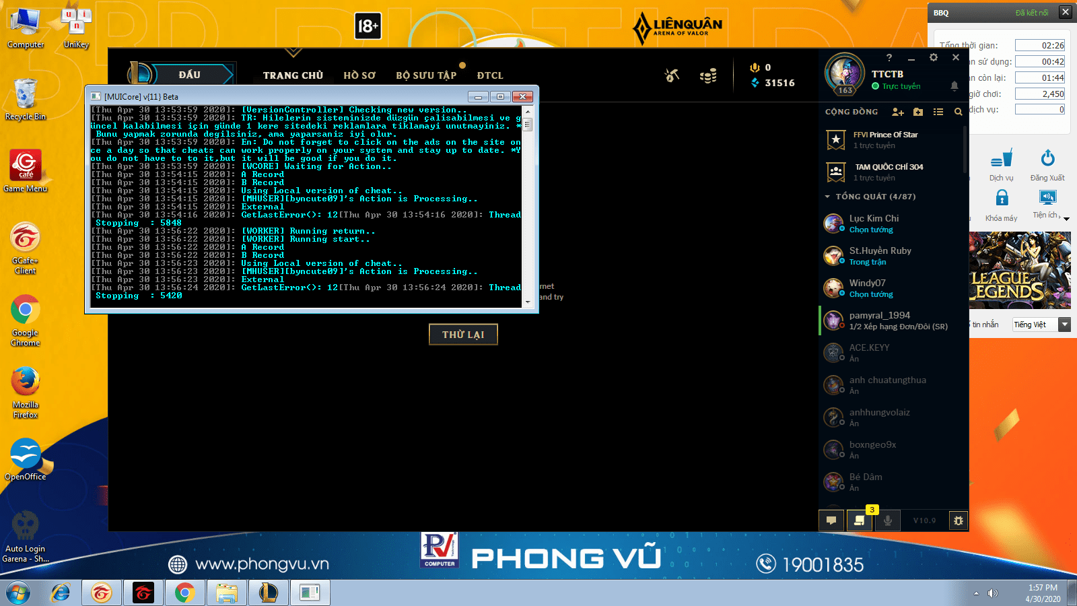Open the friend list view options icon
The height and width of the screenshot is (606, 1077).
938,112
